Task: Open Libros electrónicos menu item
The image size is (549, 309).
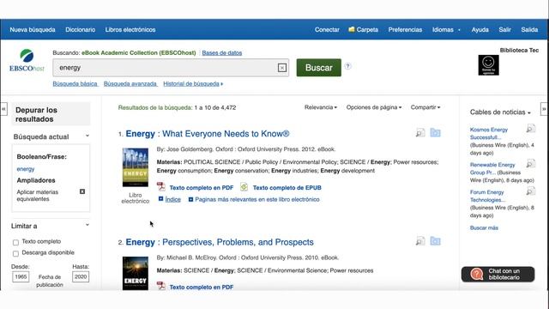Action: coord(130,30)
